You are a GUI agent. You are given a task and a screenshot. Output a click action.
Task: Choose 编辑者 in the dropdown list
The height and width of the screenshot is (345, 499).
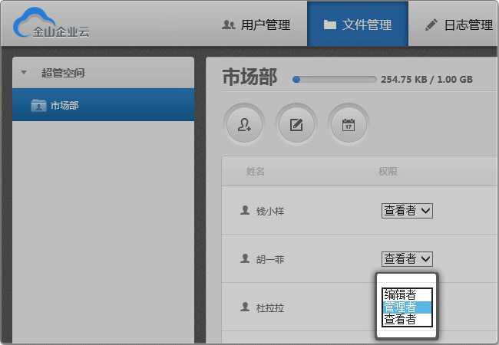(x=407, y=294)
